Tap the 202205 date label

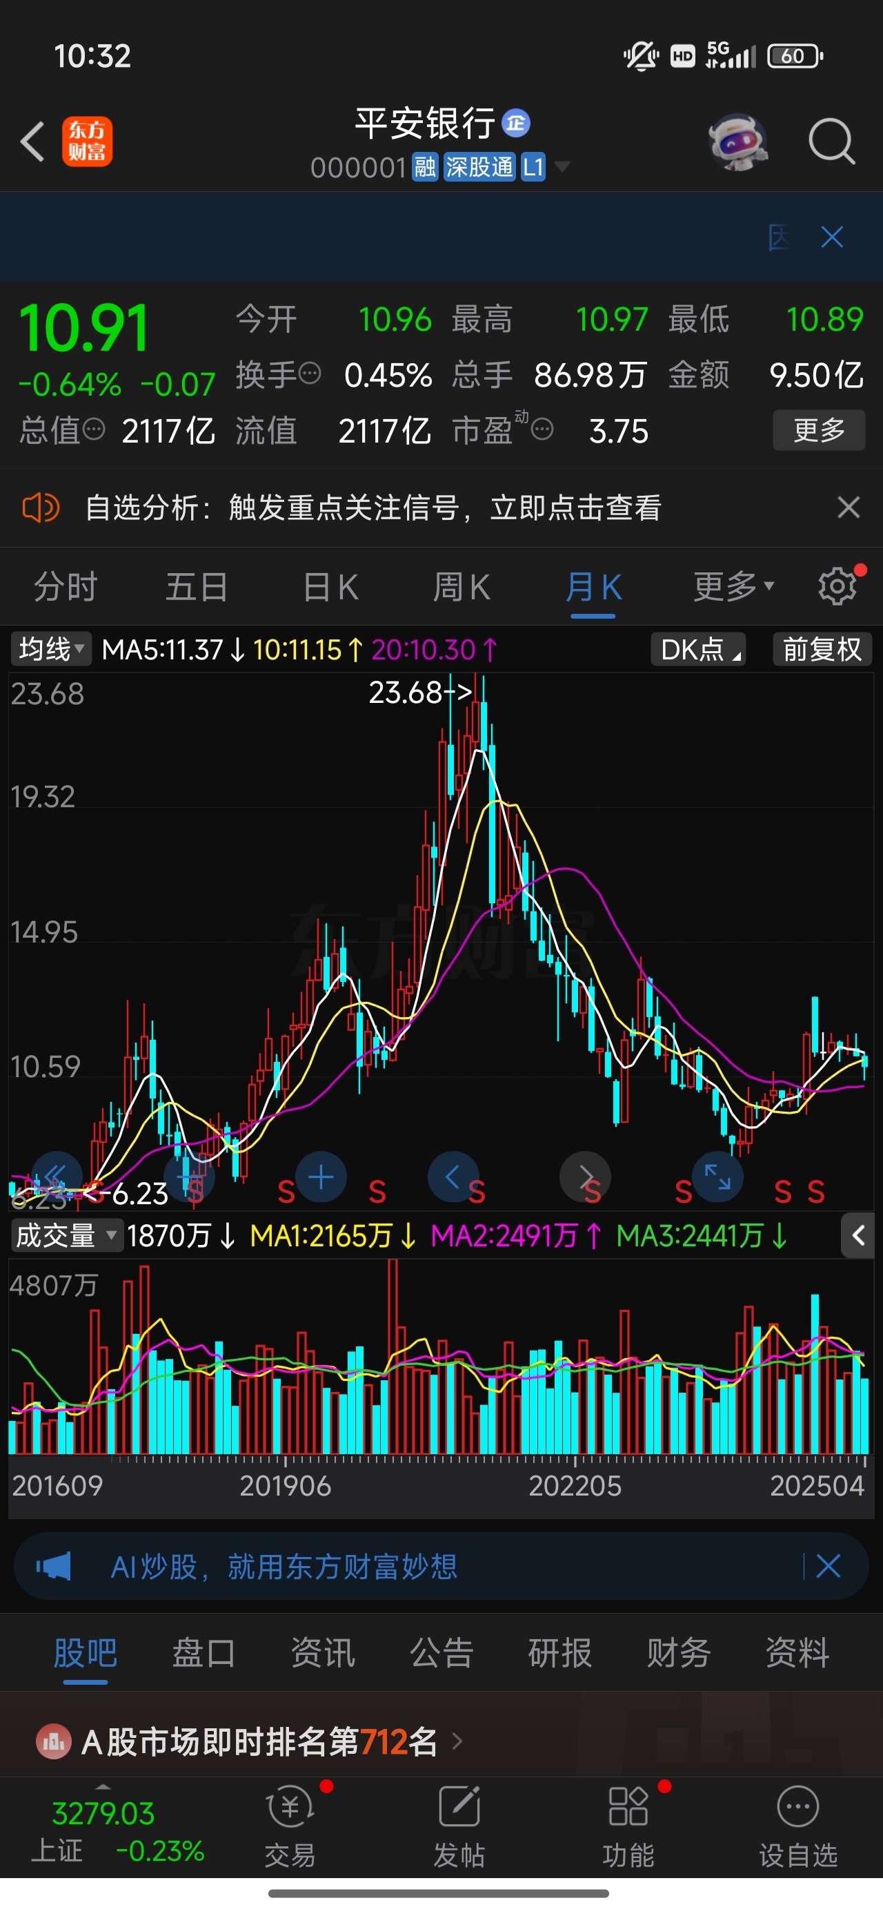pyautogui.click(x=575, y=1486)
